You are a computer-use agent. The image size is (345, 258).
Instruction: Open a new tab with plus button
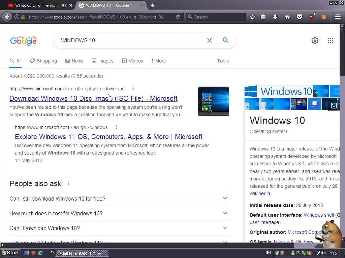[153, 5]
